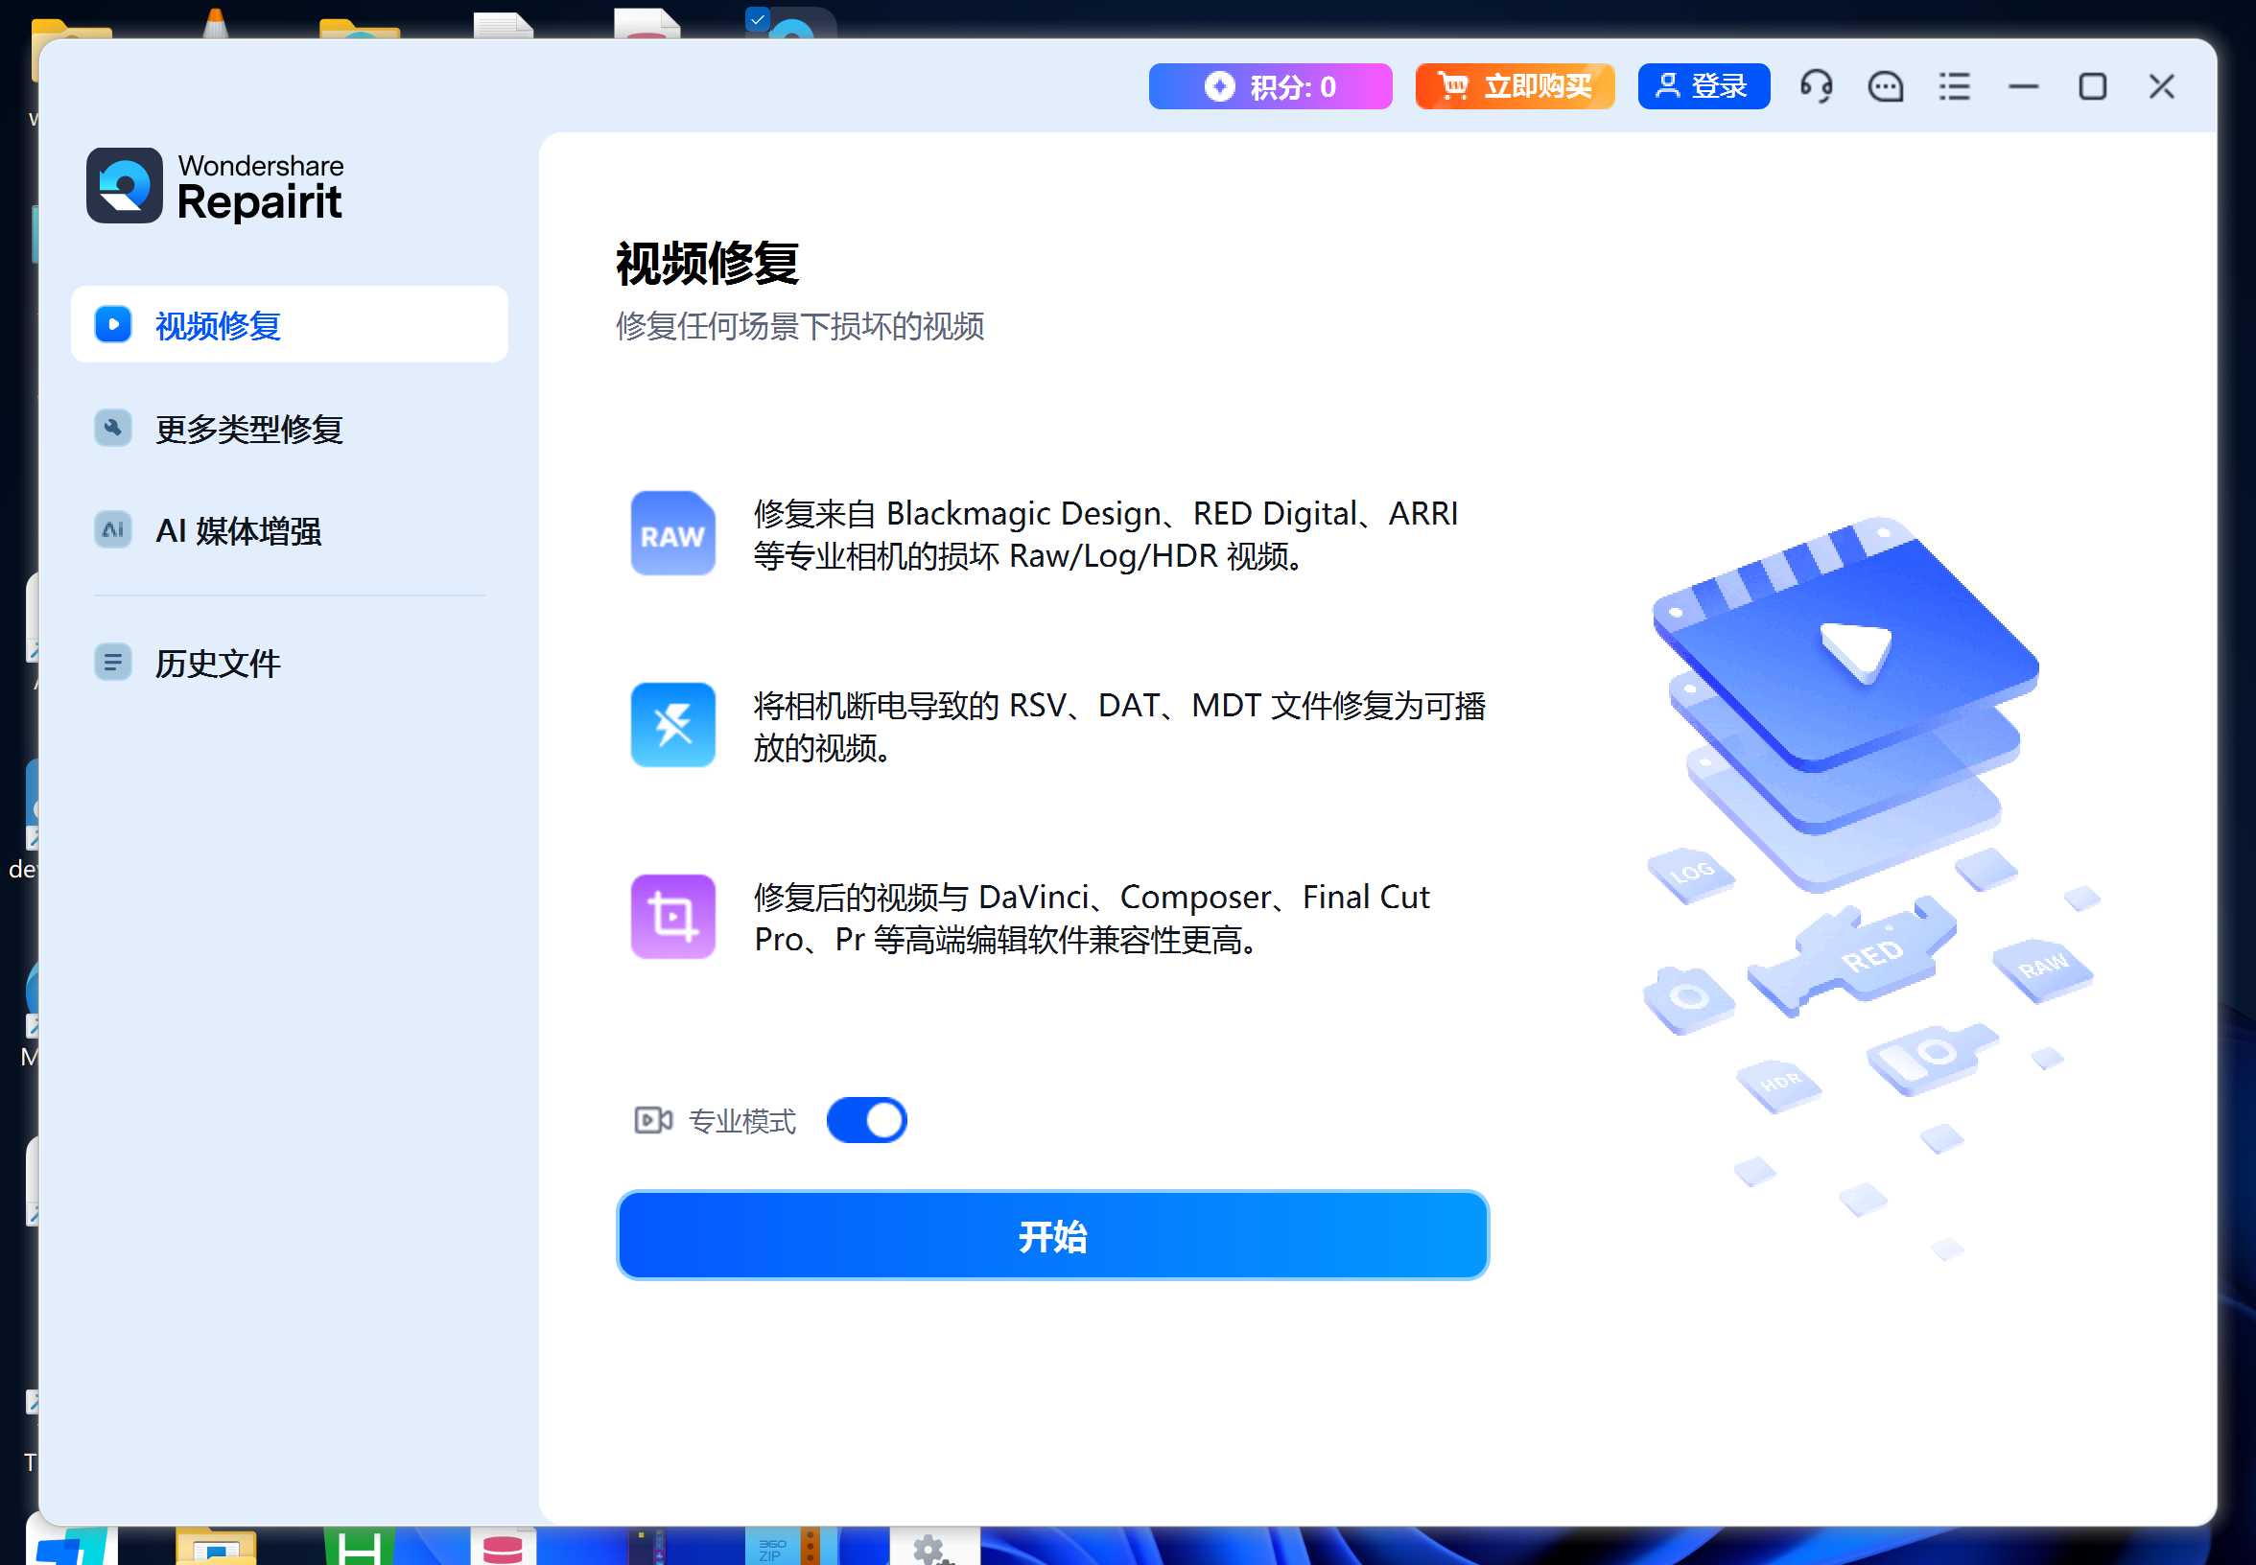Click the power-loss lightning feature icon

(673, 725)
